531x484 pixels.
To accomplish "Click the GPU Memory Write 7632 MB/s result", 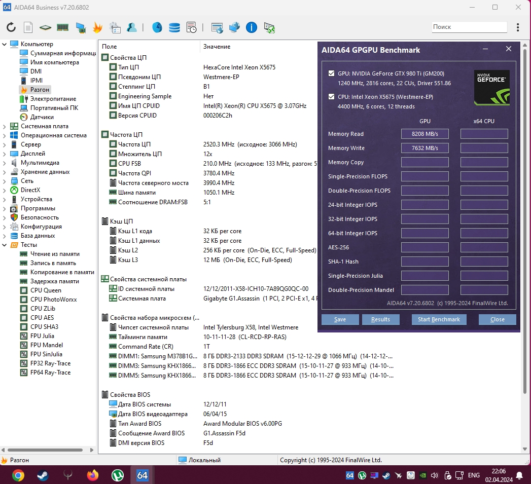I will point(425,148).
